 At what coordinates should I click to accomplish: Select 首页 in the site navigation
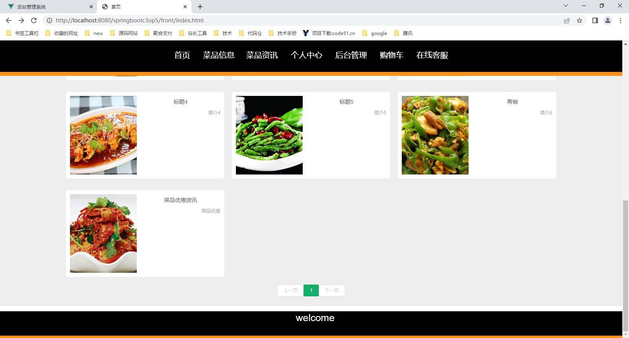pos(182,55)
